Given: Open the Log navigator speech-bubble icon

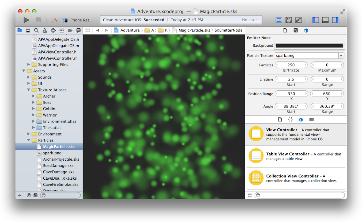Looking at the screenshot, I should click(x=78, y=30).
